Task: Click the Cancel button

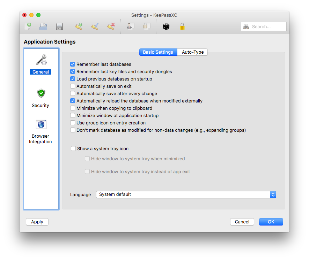Action: click(x=242, y=222)
